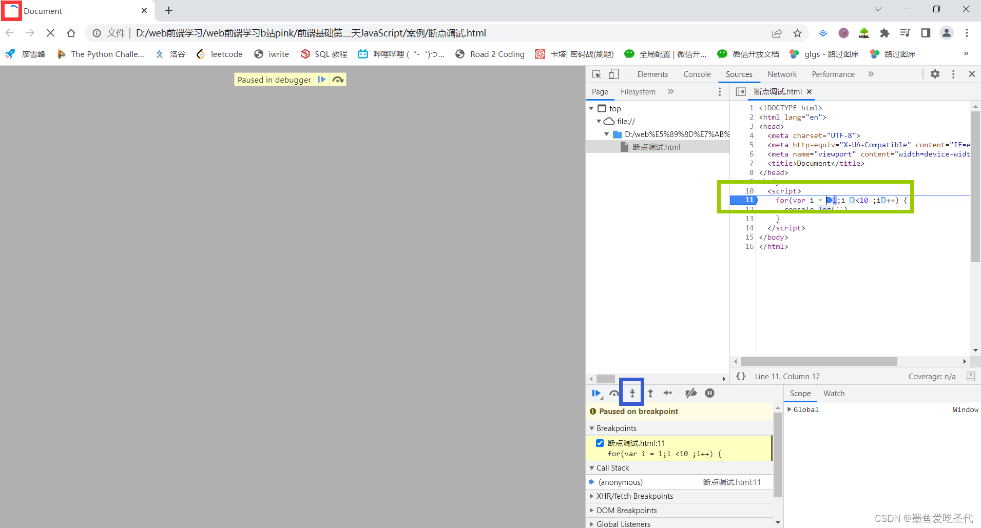Viewport: 981px width, 528px height.
Task: Select 断点调试.html in file tree
Action: [657, 147]
